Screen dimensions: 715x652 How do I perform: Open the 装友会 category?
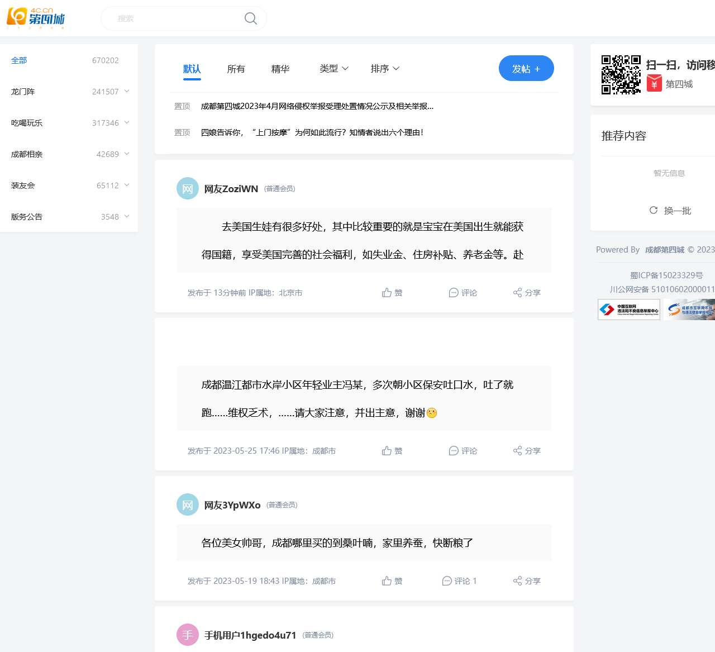[x=23, y=185]
